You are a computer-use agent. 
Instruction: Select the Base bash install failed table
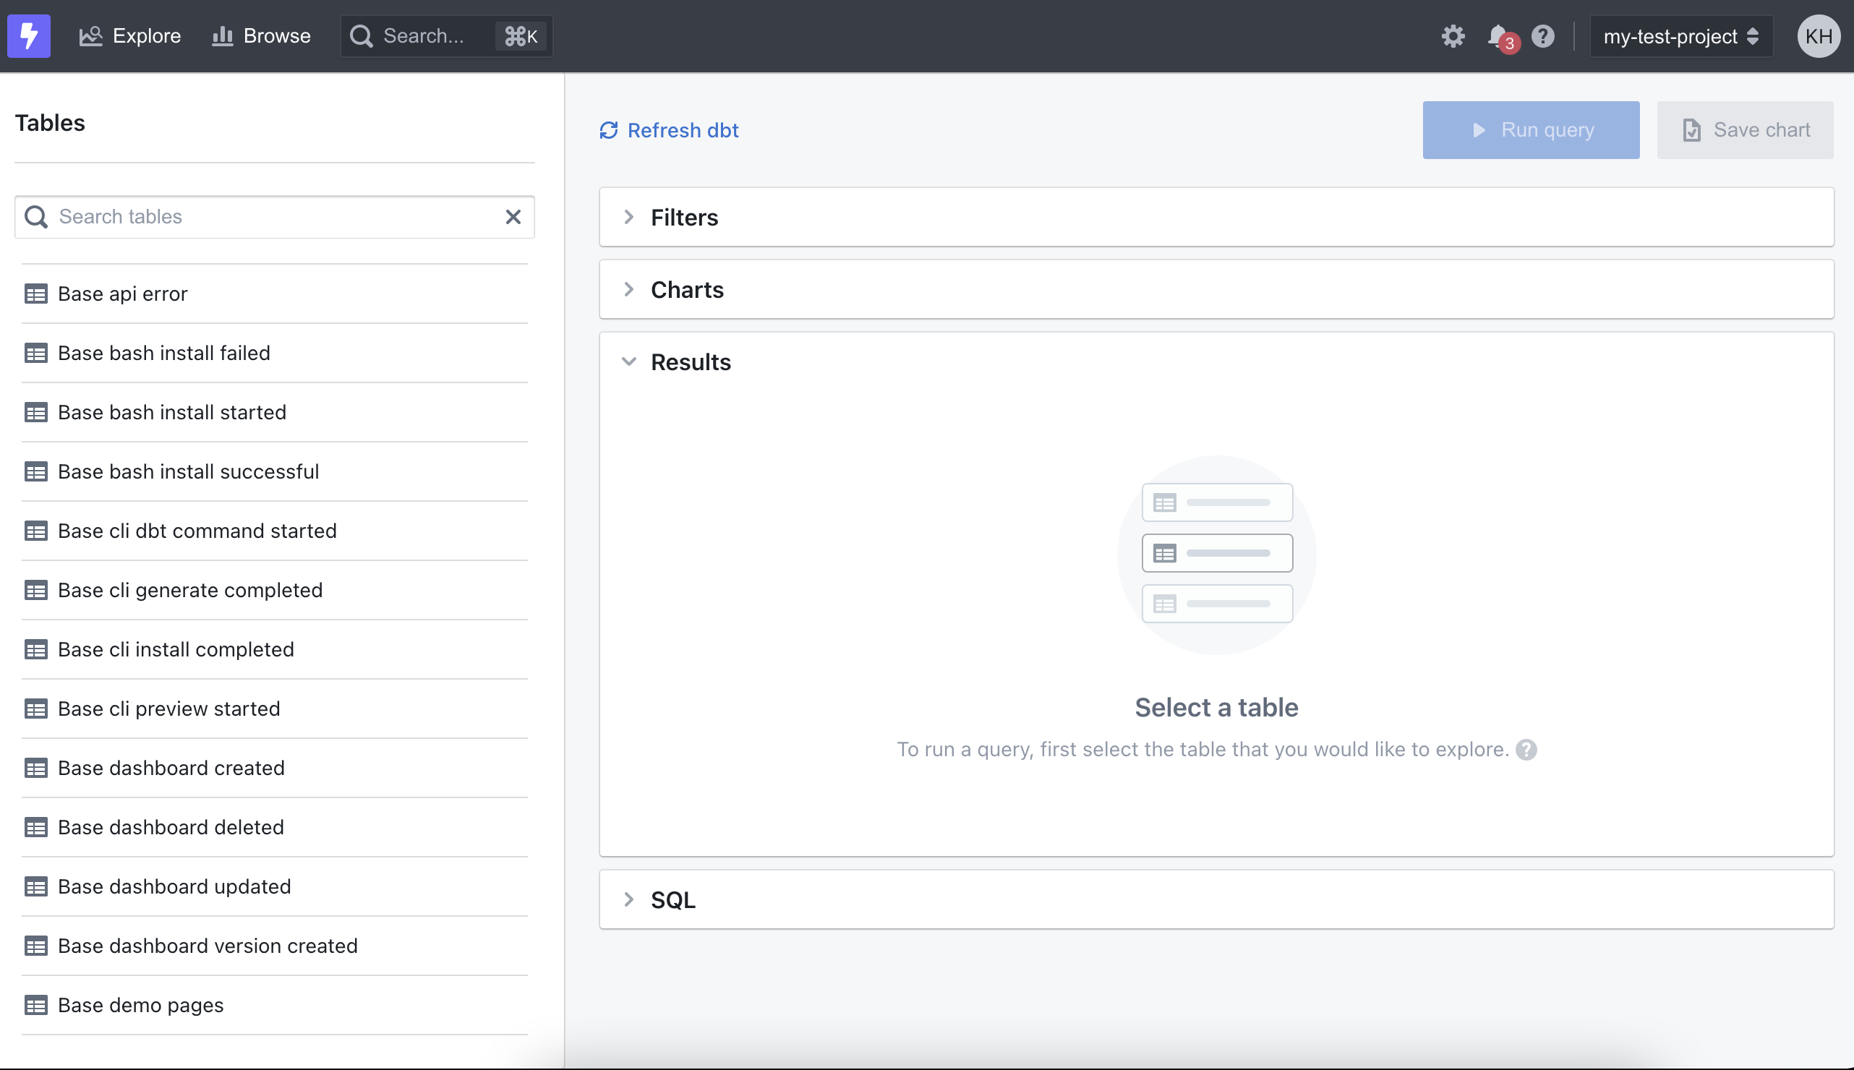coord(164,353)
